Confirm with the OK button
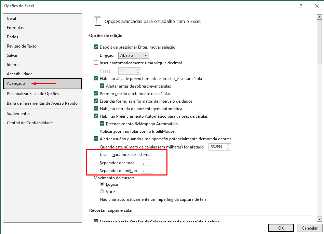The height and width of the screenshot is (234, 324). pyautogui.click(x=281, y=228)
